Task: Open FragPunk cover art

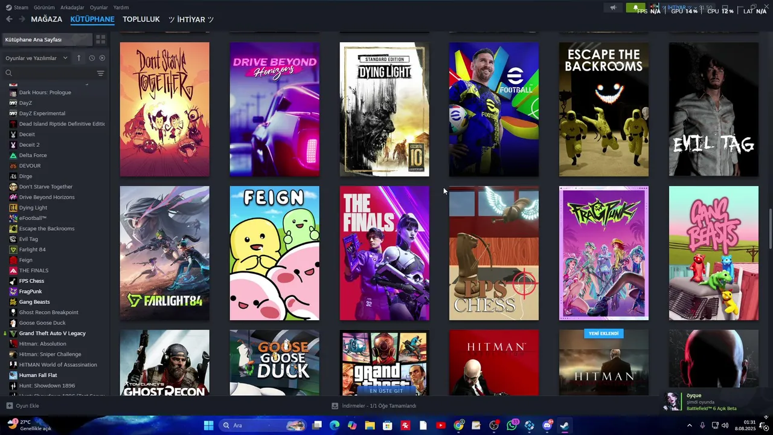Action: [604, 253]
